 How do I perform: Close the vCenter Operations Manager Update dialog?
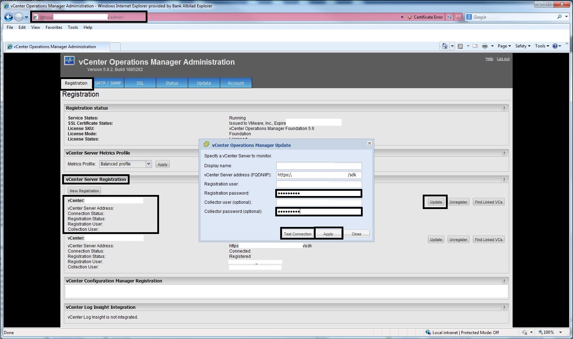point(369,143)
